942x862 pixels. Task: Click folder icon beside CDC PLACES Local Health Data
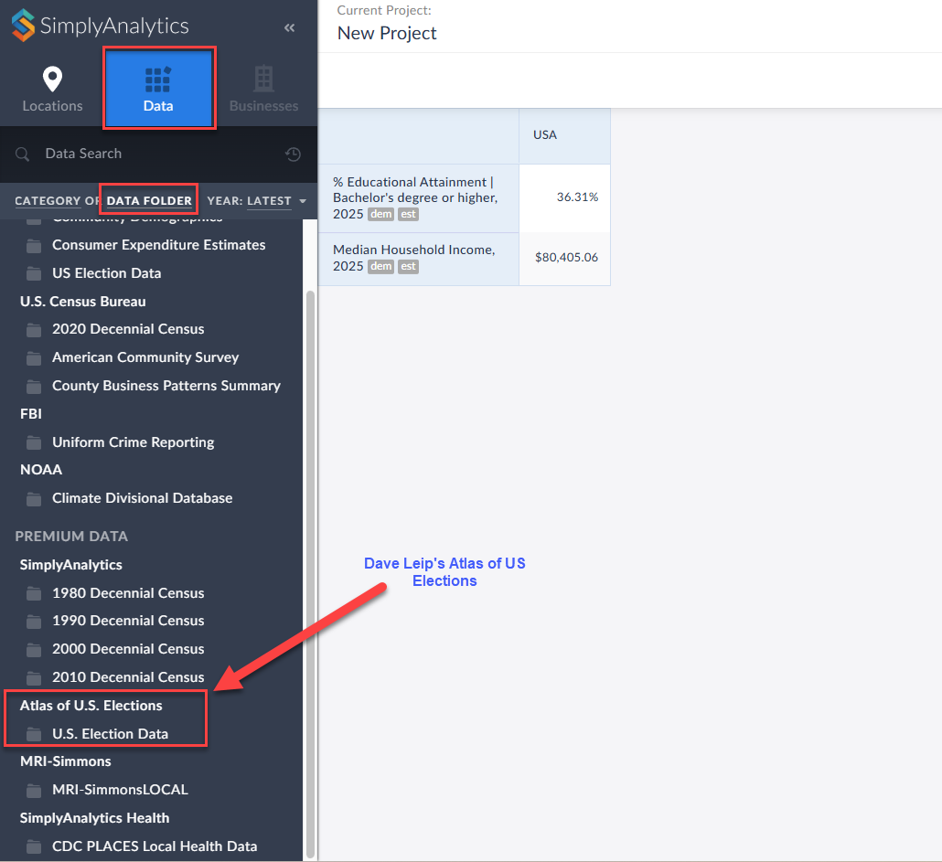pos(34,846)
